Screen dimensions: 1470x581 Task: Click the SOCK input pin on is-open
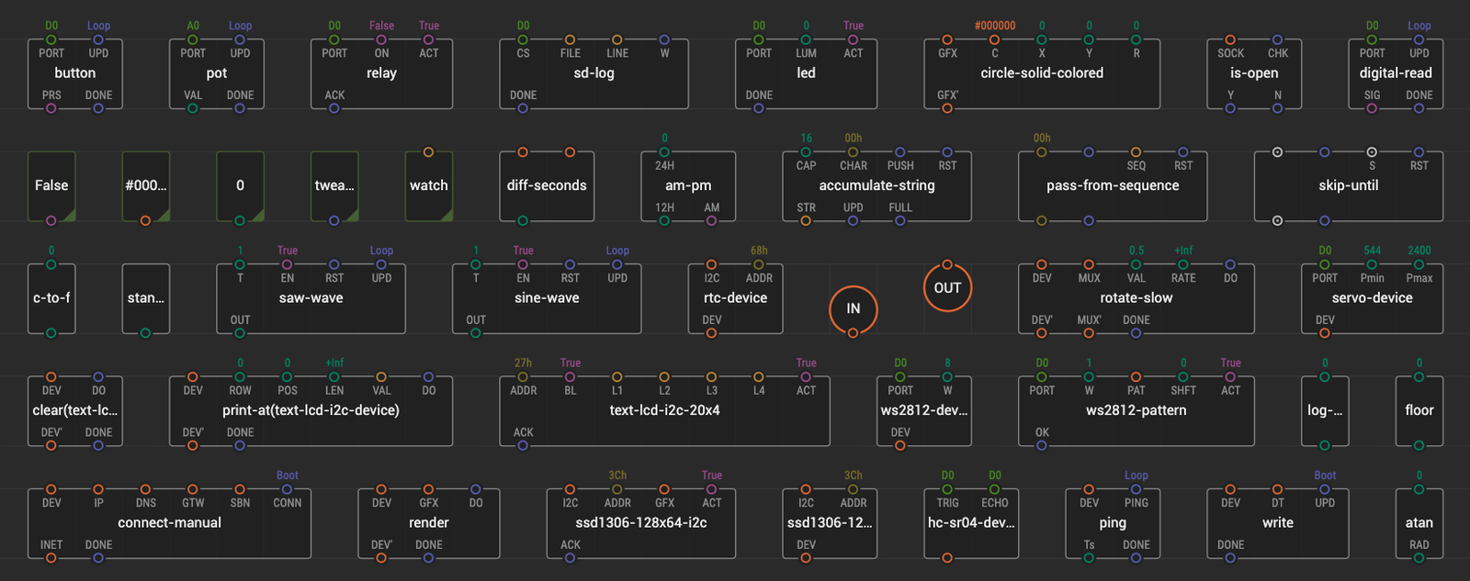pos(1230,39)
